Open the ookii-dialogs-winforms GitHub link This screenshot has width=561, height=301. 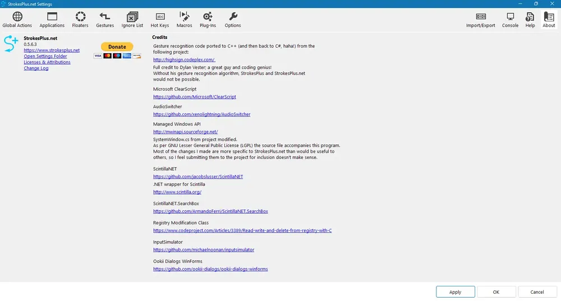pyautogui.click(x=210, y=269)
